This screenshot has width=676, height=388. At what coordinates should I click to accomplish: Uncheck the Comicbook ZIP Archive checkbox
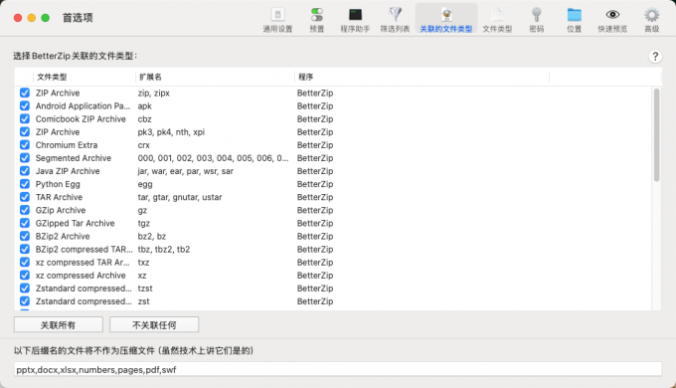pos(25,118)
